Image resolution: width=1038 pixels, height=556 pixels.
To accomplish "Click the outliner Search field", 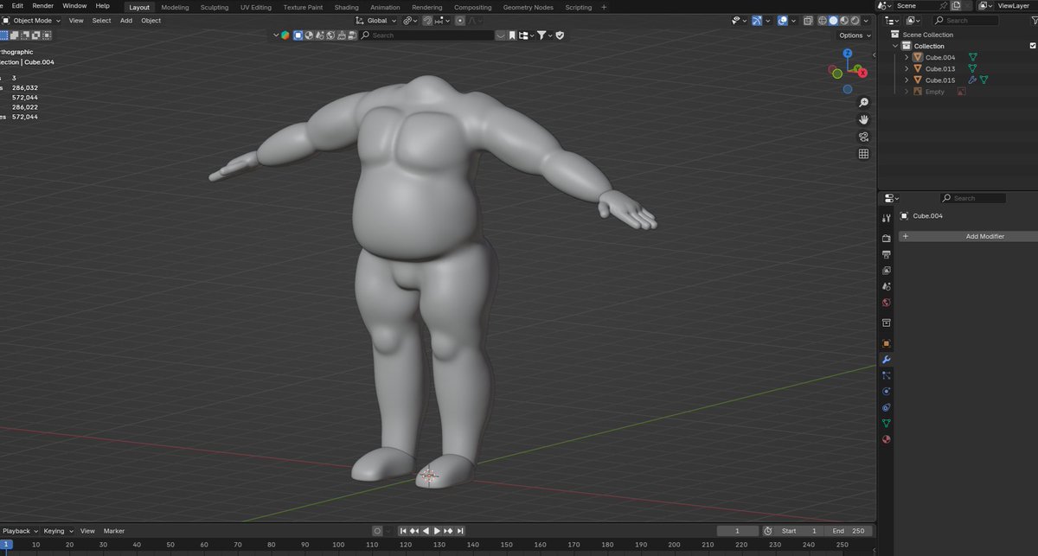I will [x=967, y=20].
